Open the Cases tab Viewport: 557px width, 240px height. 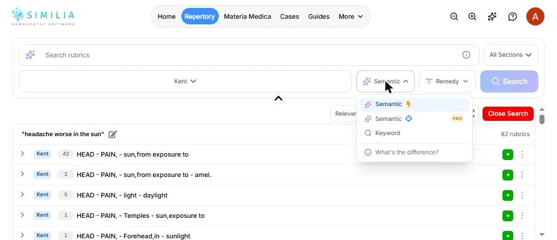coord(289,16)
